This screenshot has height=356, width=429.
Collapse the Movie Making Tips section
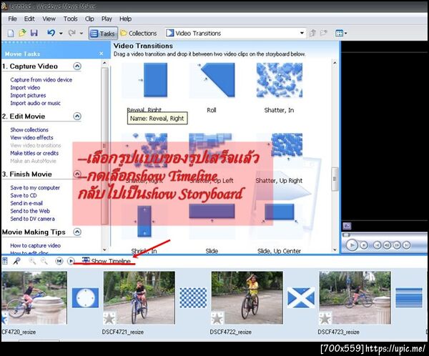77,232
